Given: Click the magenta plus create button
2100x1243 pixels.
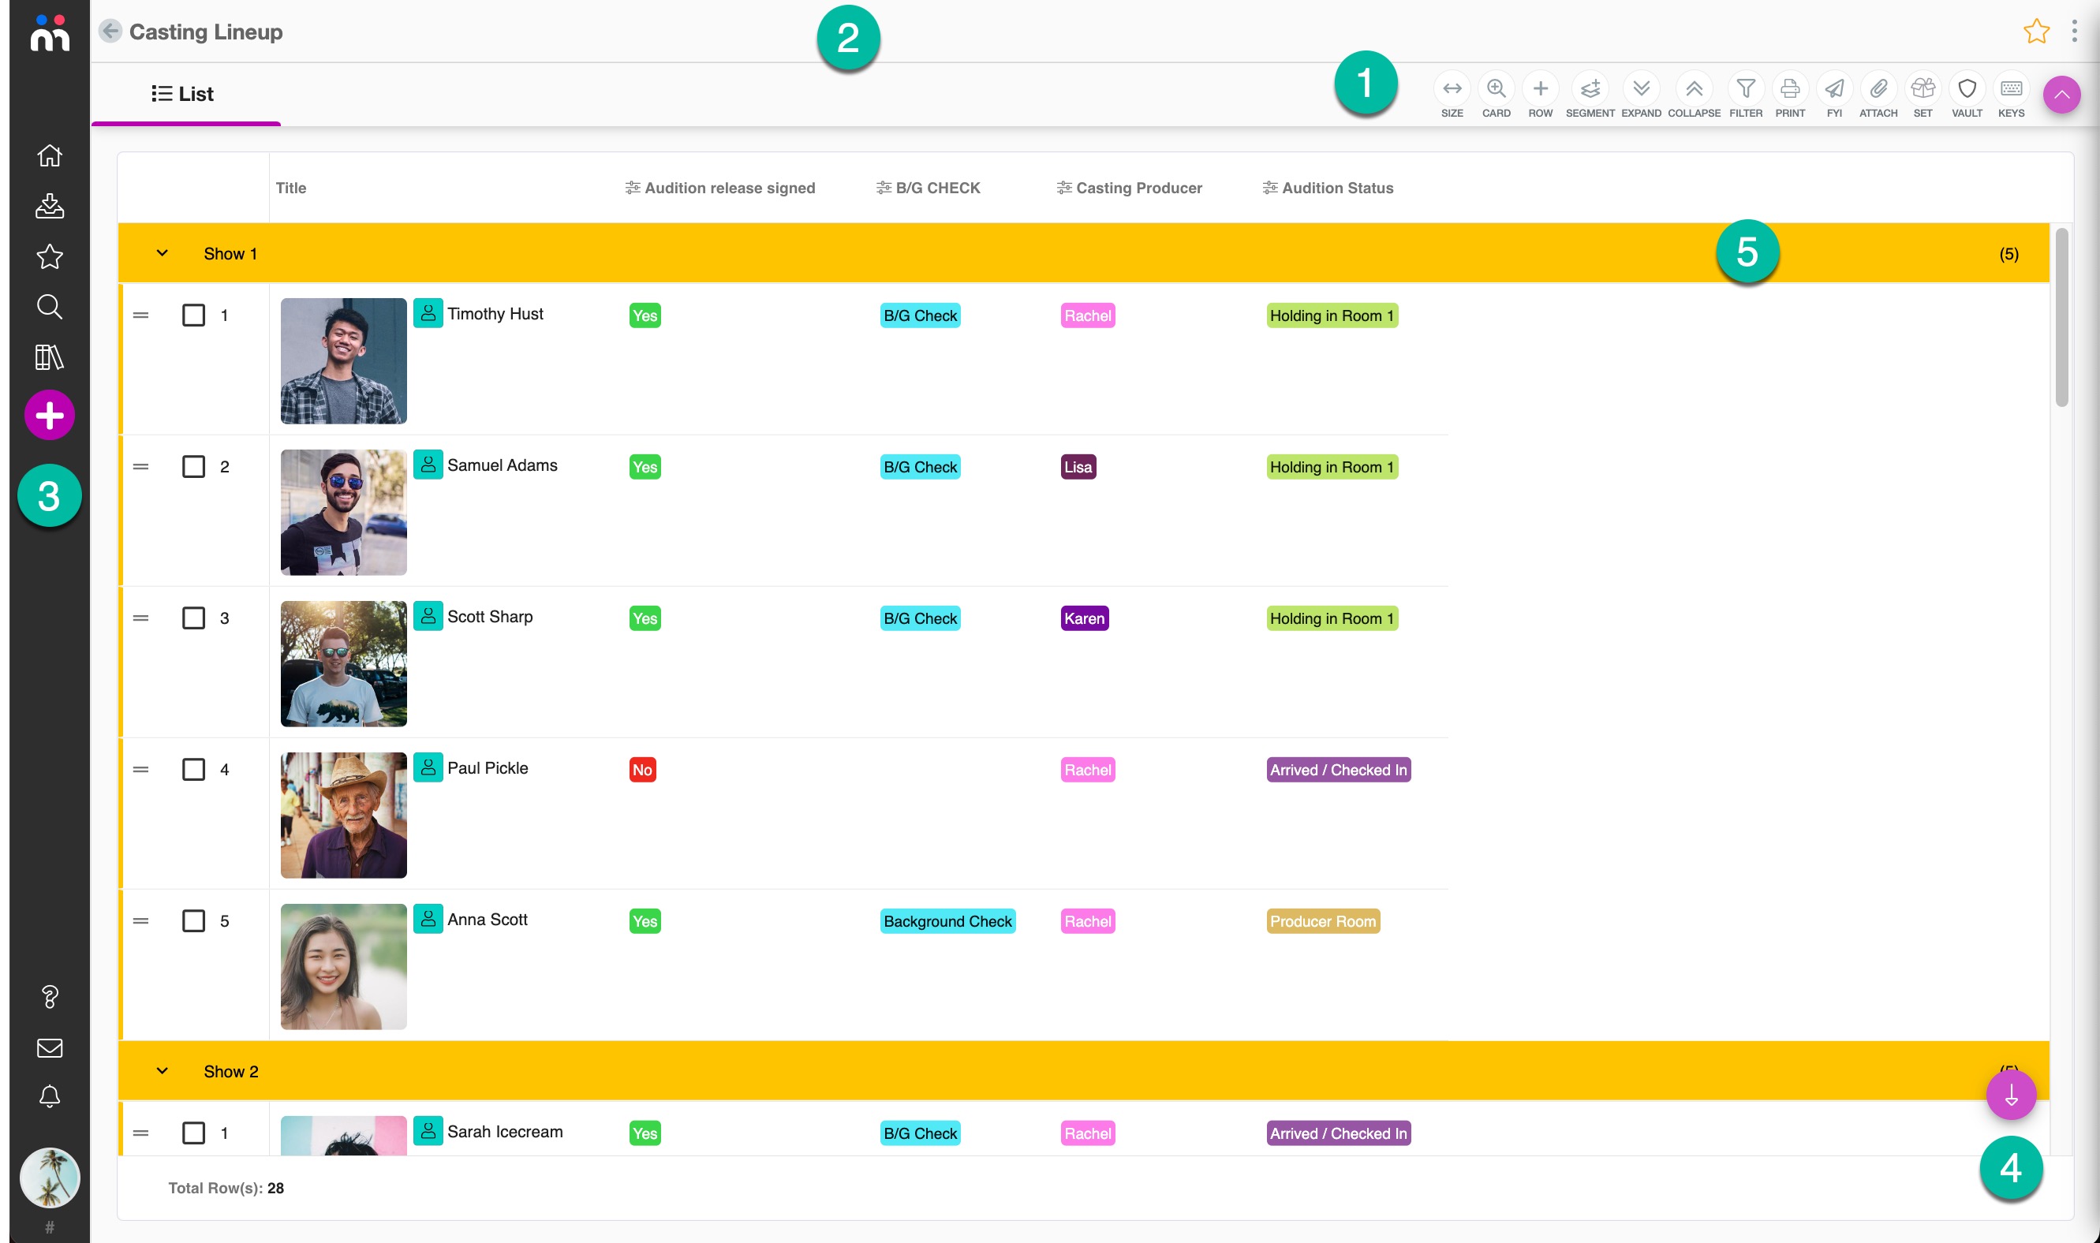Looking at the screenshot, I should 50,416.
